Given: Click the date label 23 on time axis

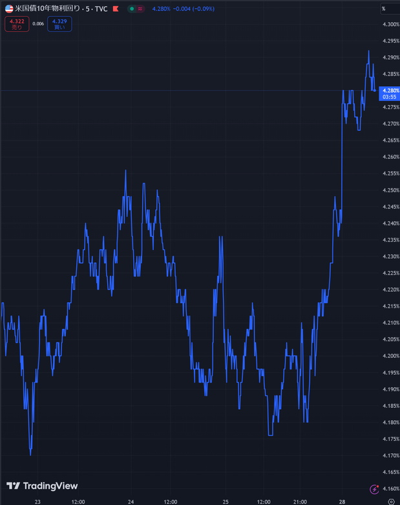Looking at the screenshot, I should point(37,502).
